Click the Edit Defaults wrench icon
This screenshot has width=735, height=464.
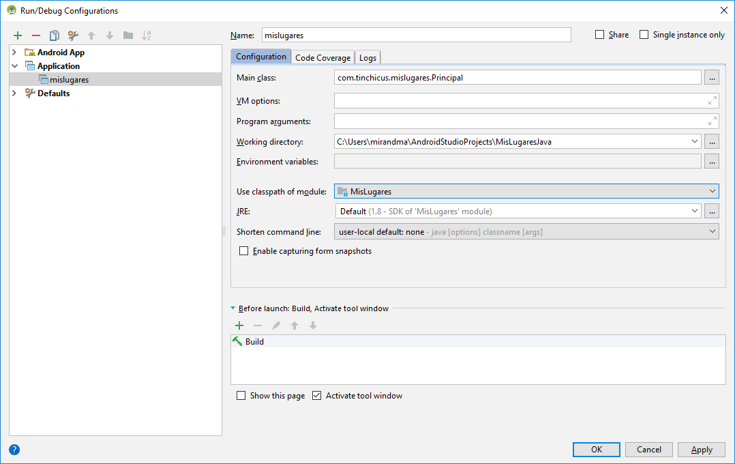pos(73,35)
